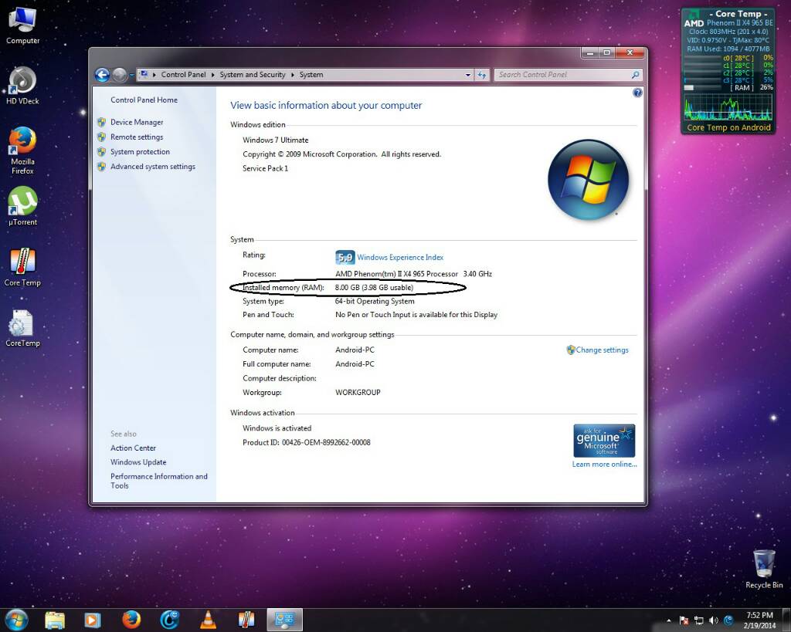This screenshot has width=791, height=632.
Task: Select the Core Temp thermometer desktop icon
Action: tap(22, 267)
